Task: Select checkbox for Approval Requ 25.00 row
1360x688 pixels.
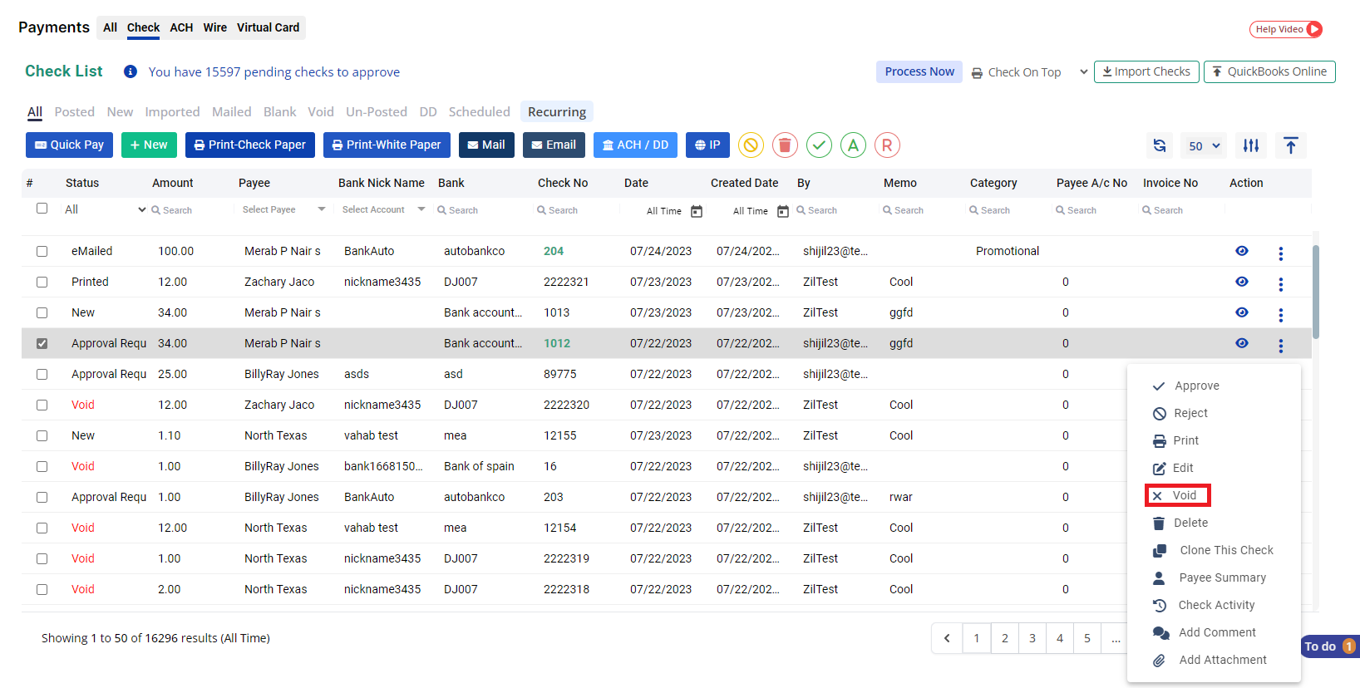Action: [x=42, y=374]
